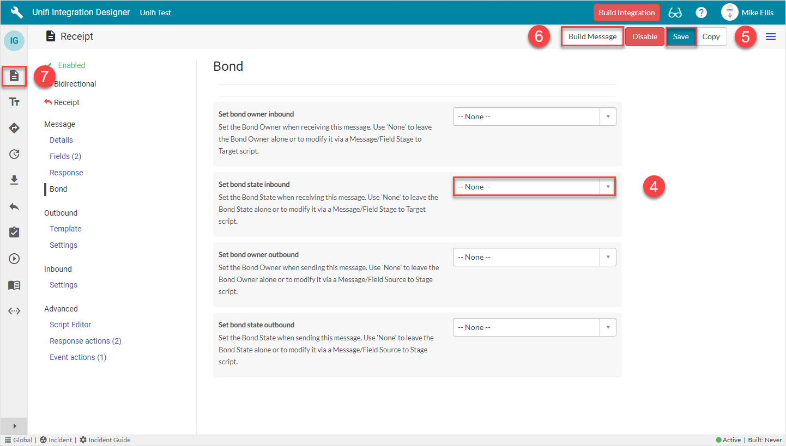Open the documentation book icon in the sidebar
786x446 pixels.
point(14,285)
